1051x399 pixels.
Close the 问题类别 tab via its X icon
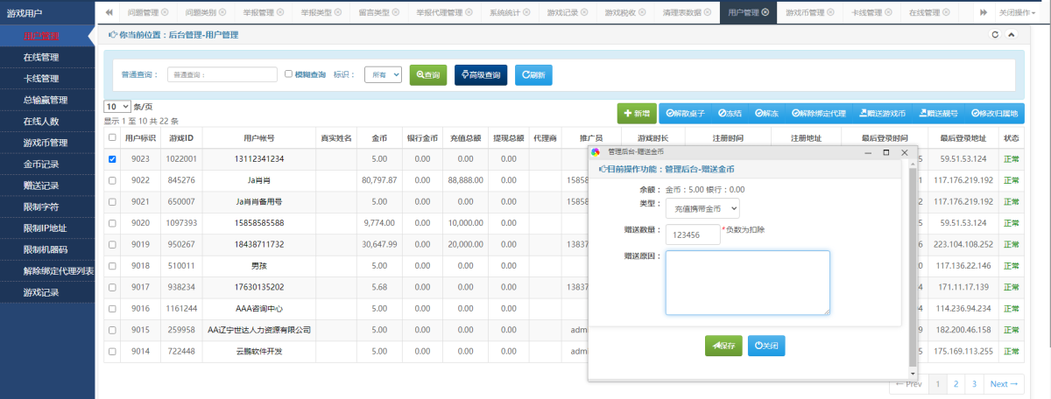click(x=222, y=12)
